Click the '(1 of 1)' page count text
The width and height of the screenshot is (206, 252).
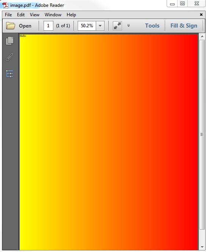point(63,26)
